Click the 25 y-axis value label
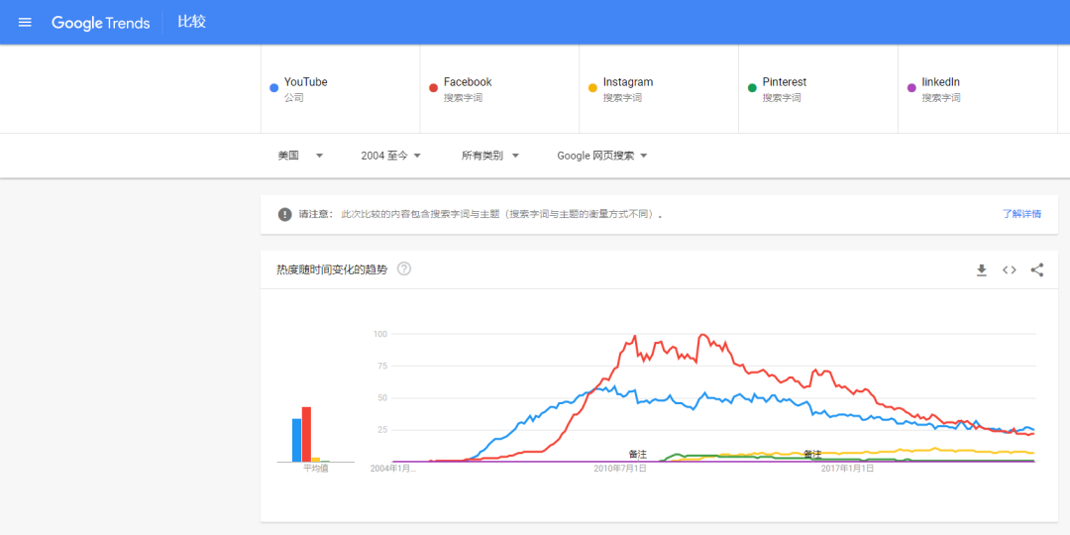1070x535 pixels. pos(382,430)
